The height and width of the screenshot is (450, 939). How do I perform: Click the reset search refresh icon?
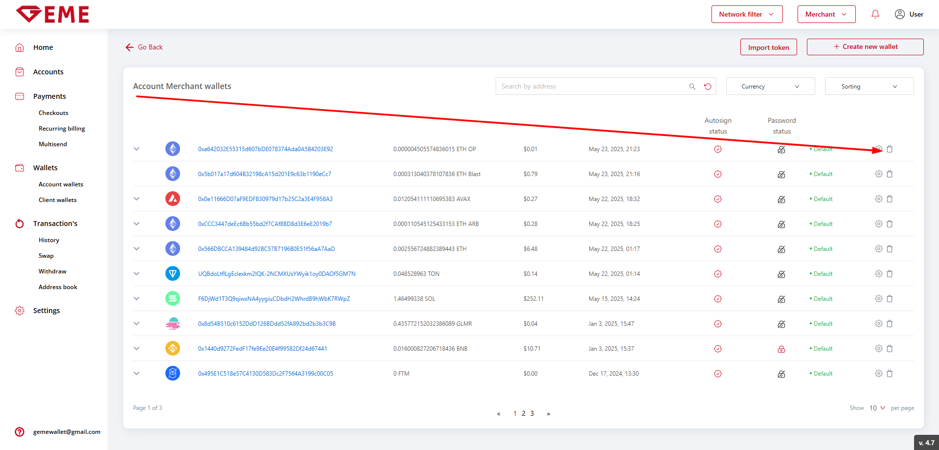point(708,87)
